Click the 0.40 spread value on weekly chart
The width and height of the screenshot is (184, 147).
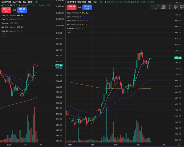(x=14, y=10)
